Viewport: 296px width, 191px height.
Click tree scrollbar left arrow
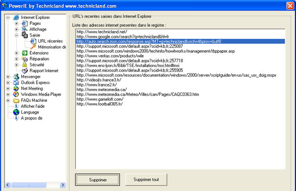(x=8, y=185)
